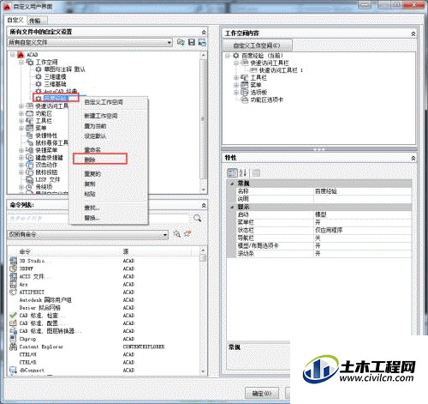The height and width of the screenshot is (404, 428).
Task: Click the 自定义工作空间(C) button
Action: tap(257, 45)
